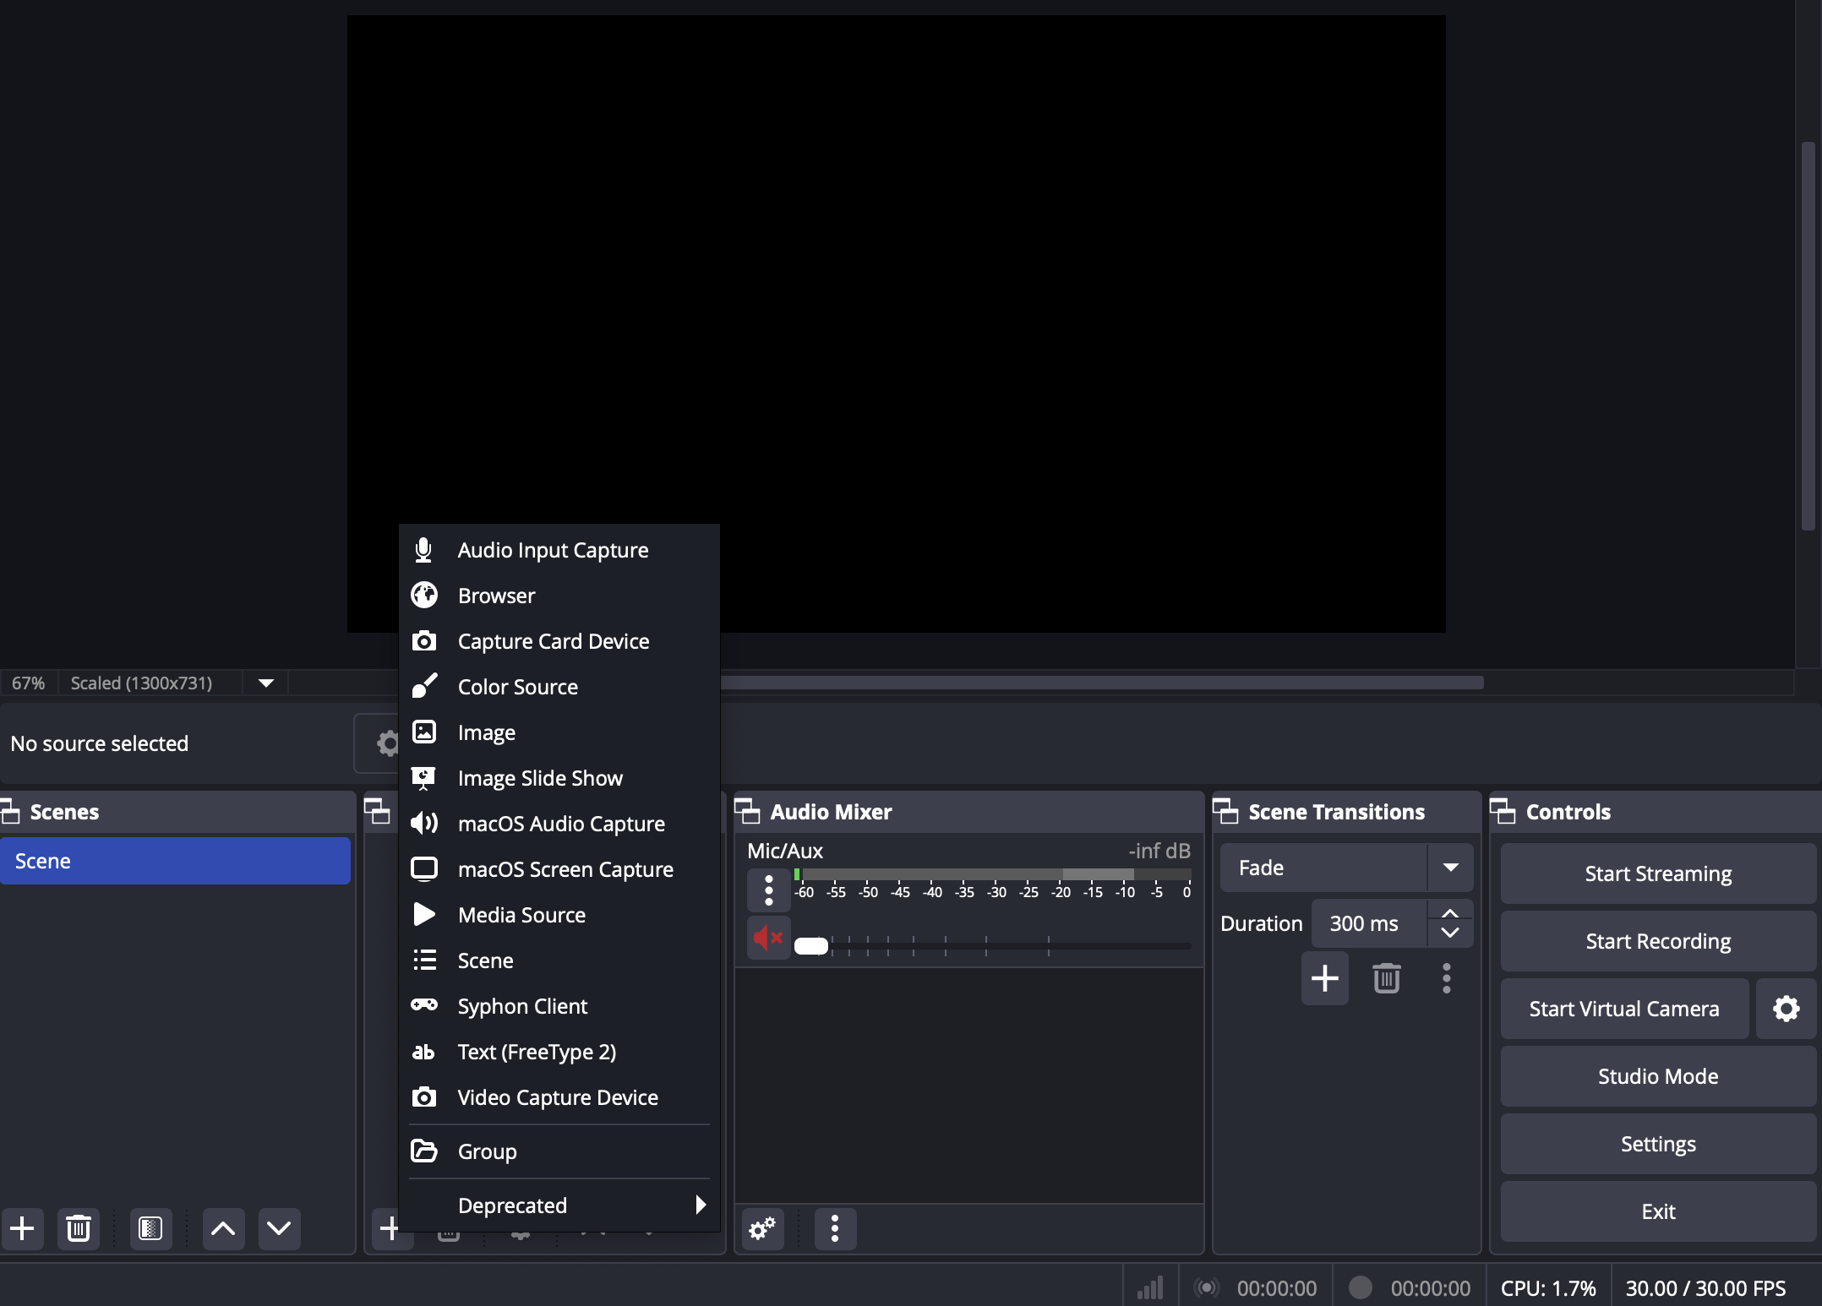1822x1306 pixels.
Task: Click the remove scene trash icon
Action: pos(79,1228)
